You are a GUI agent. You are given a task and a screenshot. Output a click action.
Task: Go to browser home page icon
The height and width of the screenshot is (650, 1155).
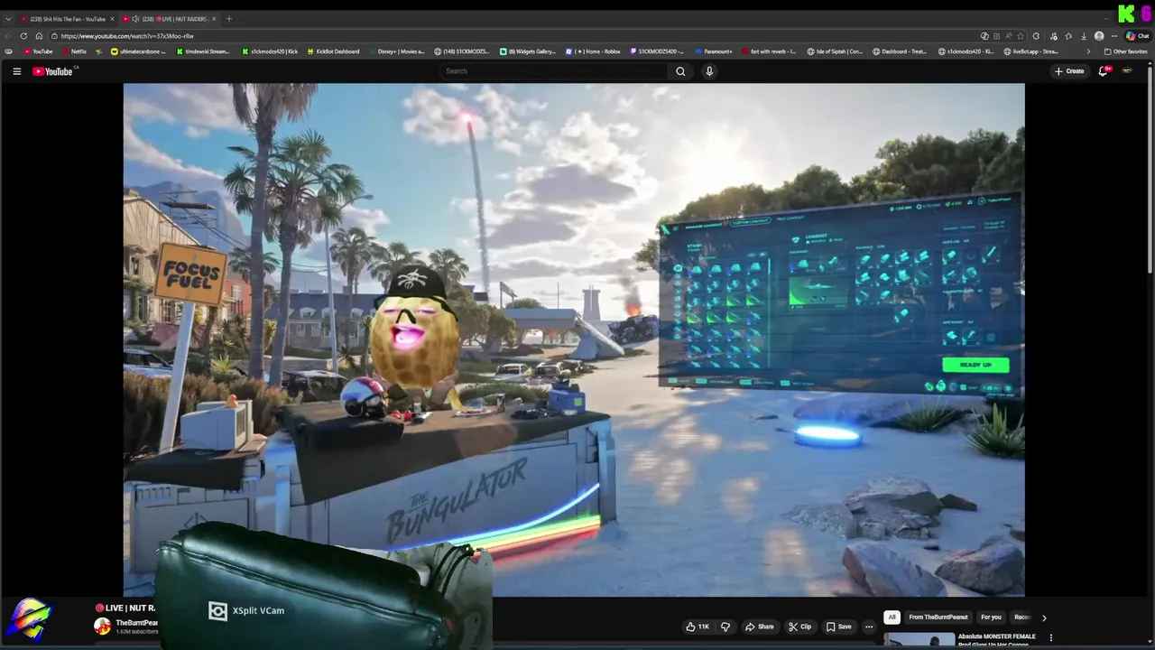(x=39, y=36)
